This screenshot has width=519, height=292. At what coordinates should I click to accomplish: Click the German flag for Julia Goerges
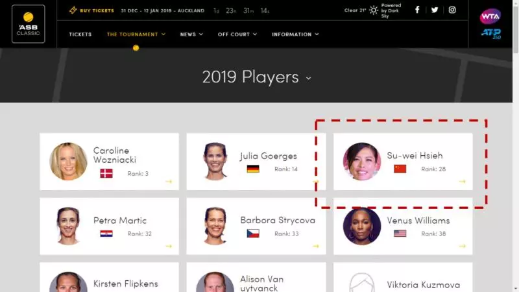(x=253, y=169)
